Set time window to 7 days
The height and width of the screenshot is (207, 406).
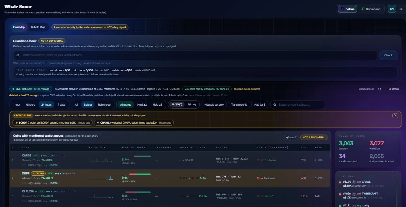[x=61, y=105]
